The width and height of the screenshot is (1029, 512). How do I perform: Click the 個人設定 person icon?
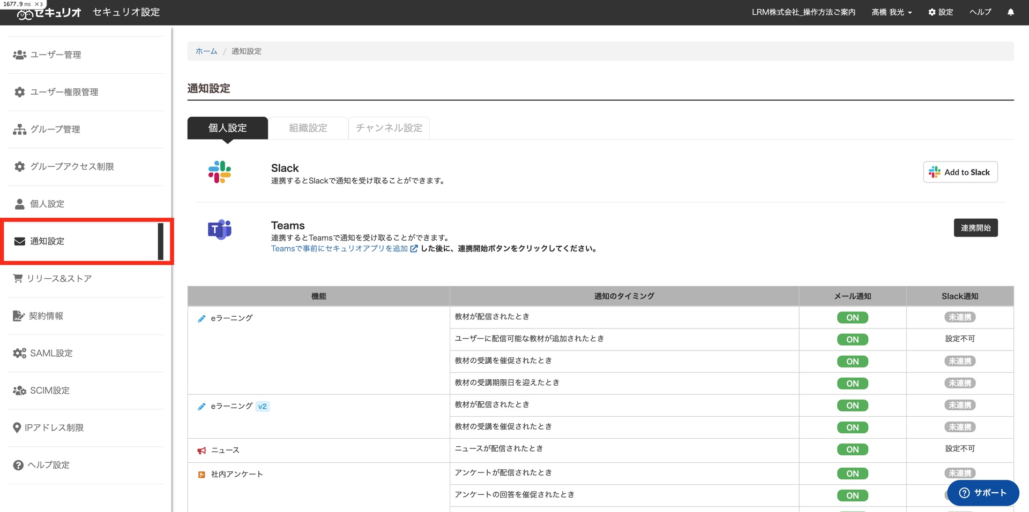20,204
